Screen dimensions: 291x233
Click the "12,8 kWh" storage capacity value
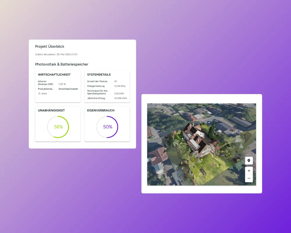[119, 93]
